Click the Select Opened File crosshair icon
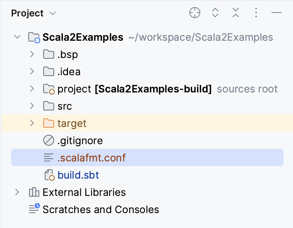Screen dimensions: 293x228 click(x=194, y=13)
